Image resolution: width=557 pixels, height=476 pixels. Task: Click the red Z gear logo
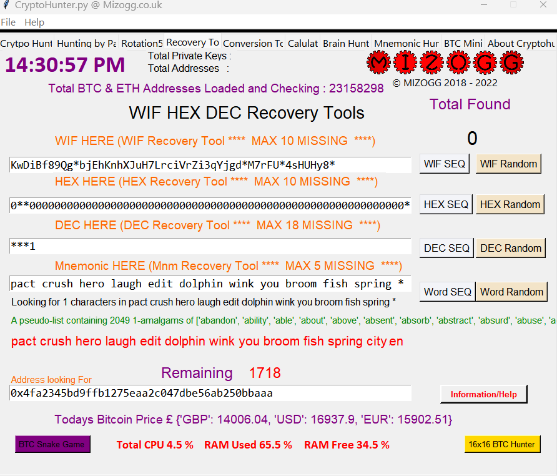(431, 62)
